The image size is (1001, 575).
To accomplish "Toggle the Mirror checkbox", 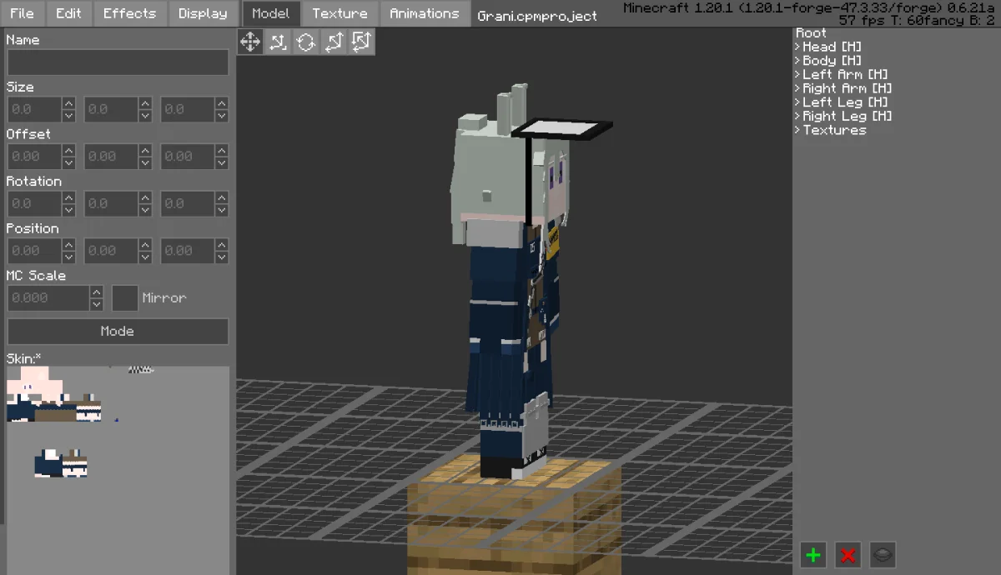I will coord(124,297).
